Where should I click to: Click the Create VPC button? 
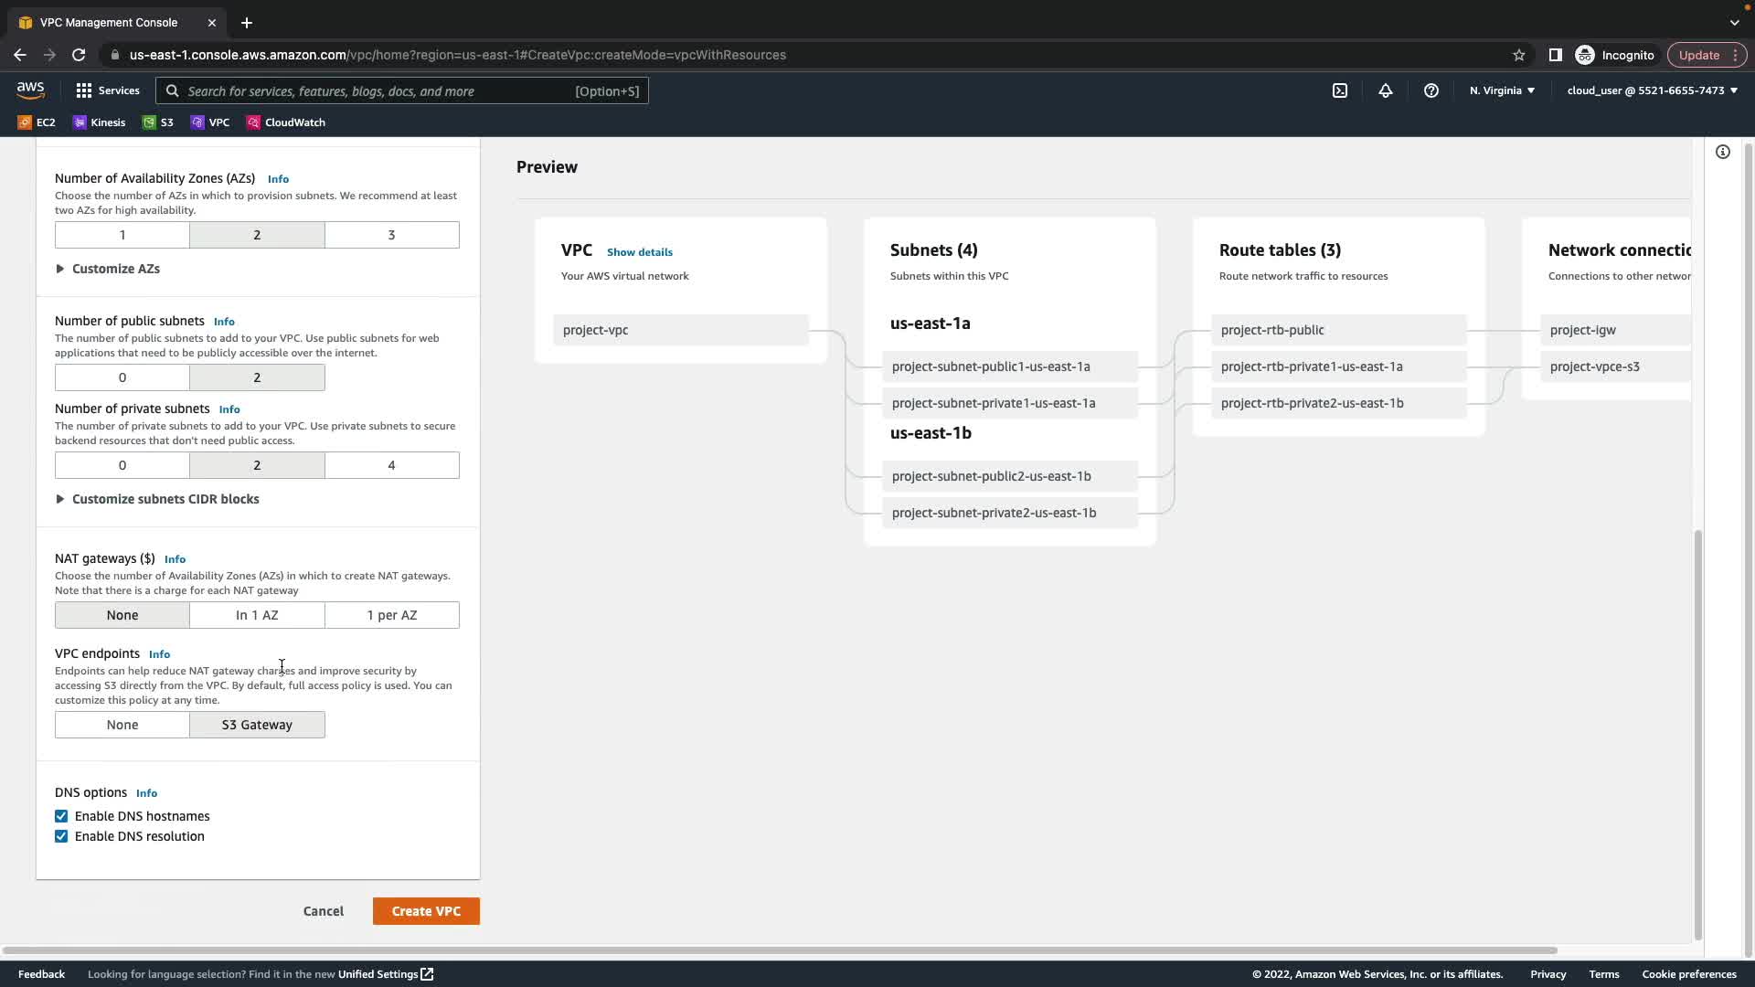426,911
